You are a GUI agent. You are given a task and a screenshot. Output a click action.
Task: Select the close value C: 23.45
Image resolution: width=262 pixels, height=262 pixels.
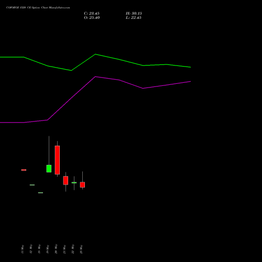[92, 14]
